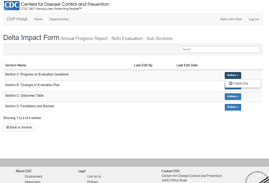Open the Home navigation item
This screenshot has height=183, width=269.
point(38,19)
